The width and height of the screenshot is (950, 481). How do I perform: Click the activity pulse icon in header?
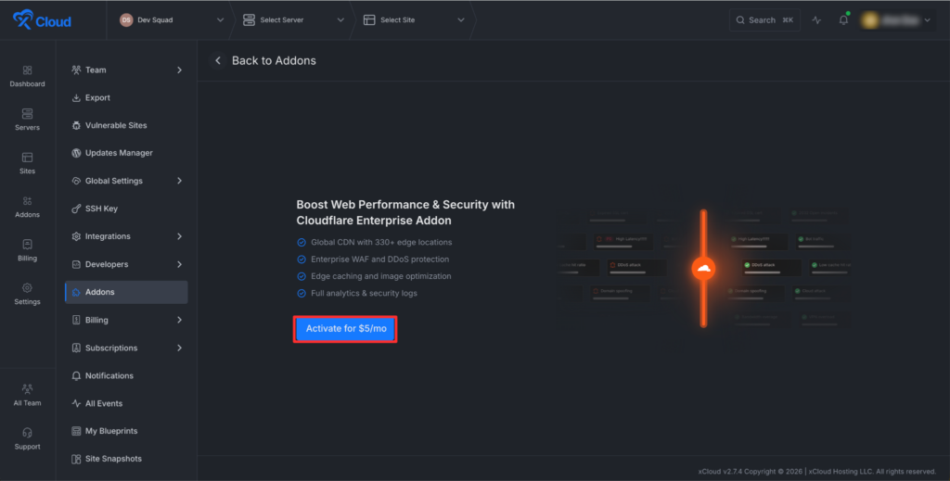(816, 20)
